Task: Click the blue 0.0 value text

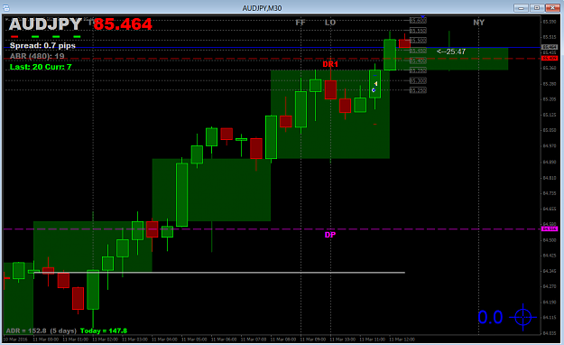Action: (490, 317)
